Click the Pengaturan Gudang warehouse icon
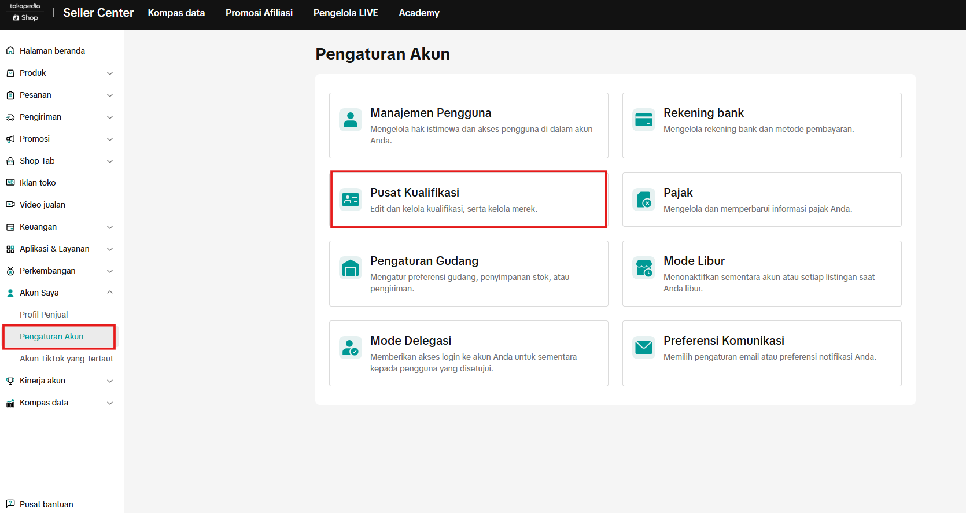 click(x=351, y=268)
